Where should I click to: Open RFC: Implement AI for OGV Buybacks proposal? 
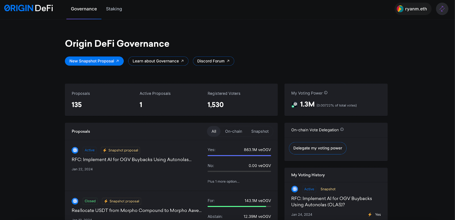(132, 160)
